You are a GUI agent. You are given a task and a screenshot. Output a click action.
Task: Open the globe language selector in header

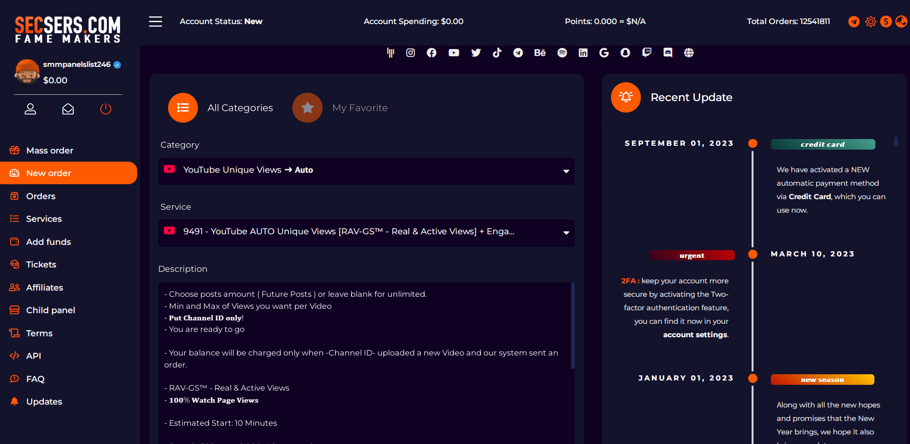click(x=901, y=22)
